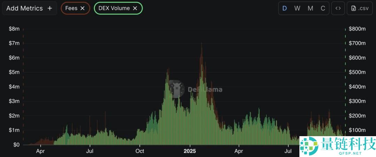Click the $800m right axis label
Viewport: 376px width, 157px height.
pyautogui.click(x=357, y=29)
